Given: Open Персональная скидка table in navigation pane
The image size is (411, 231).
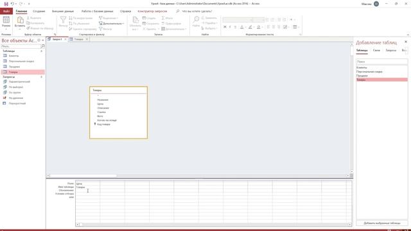Looking at the screenshot, I should pos(21,62).
